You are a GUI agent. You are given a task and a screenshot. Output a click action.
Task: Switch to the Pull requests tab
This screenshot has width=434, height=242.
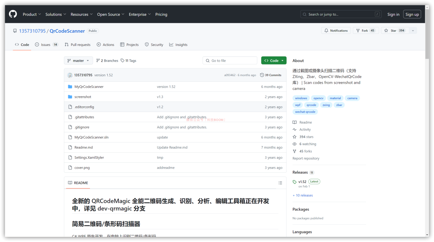pyautogui.click(x=78, y=45)
